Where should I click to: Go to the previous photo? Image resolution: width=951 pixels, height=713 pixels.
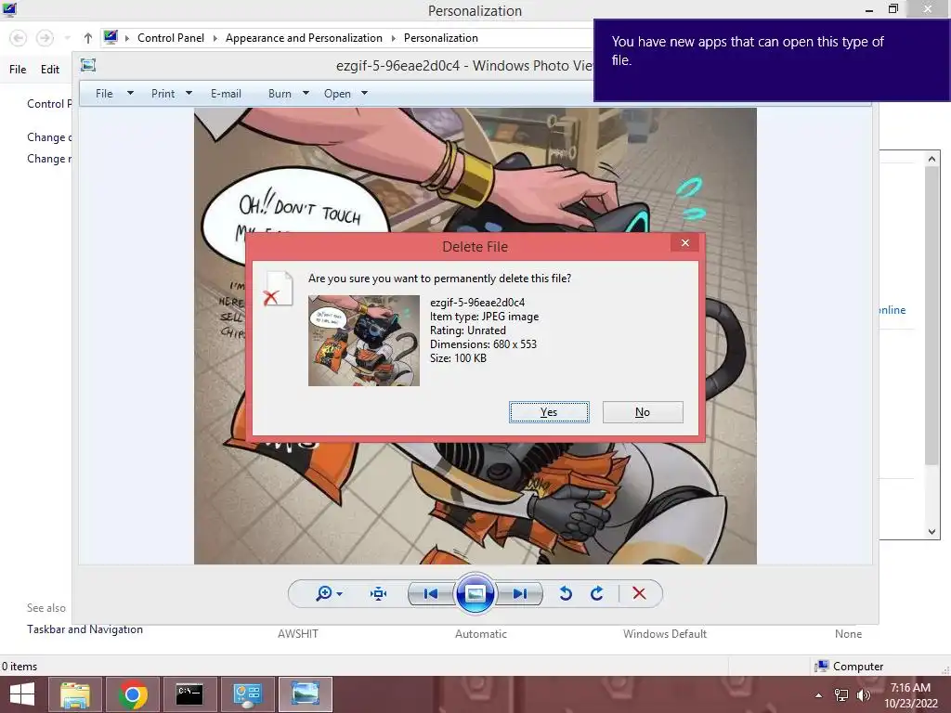point(431,593)
